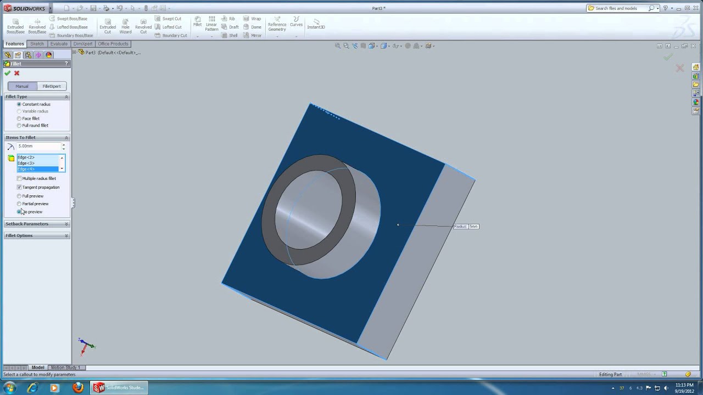Select Full round fillet type
The width and height of the screenshot is (703, 395).
click(x=33, y=126)
